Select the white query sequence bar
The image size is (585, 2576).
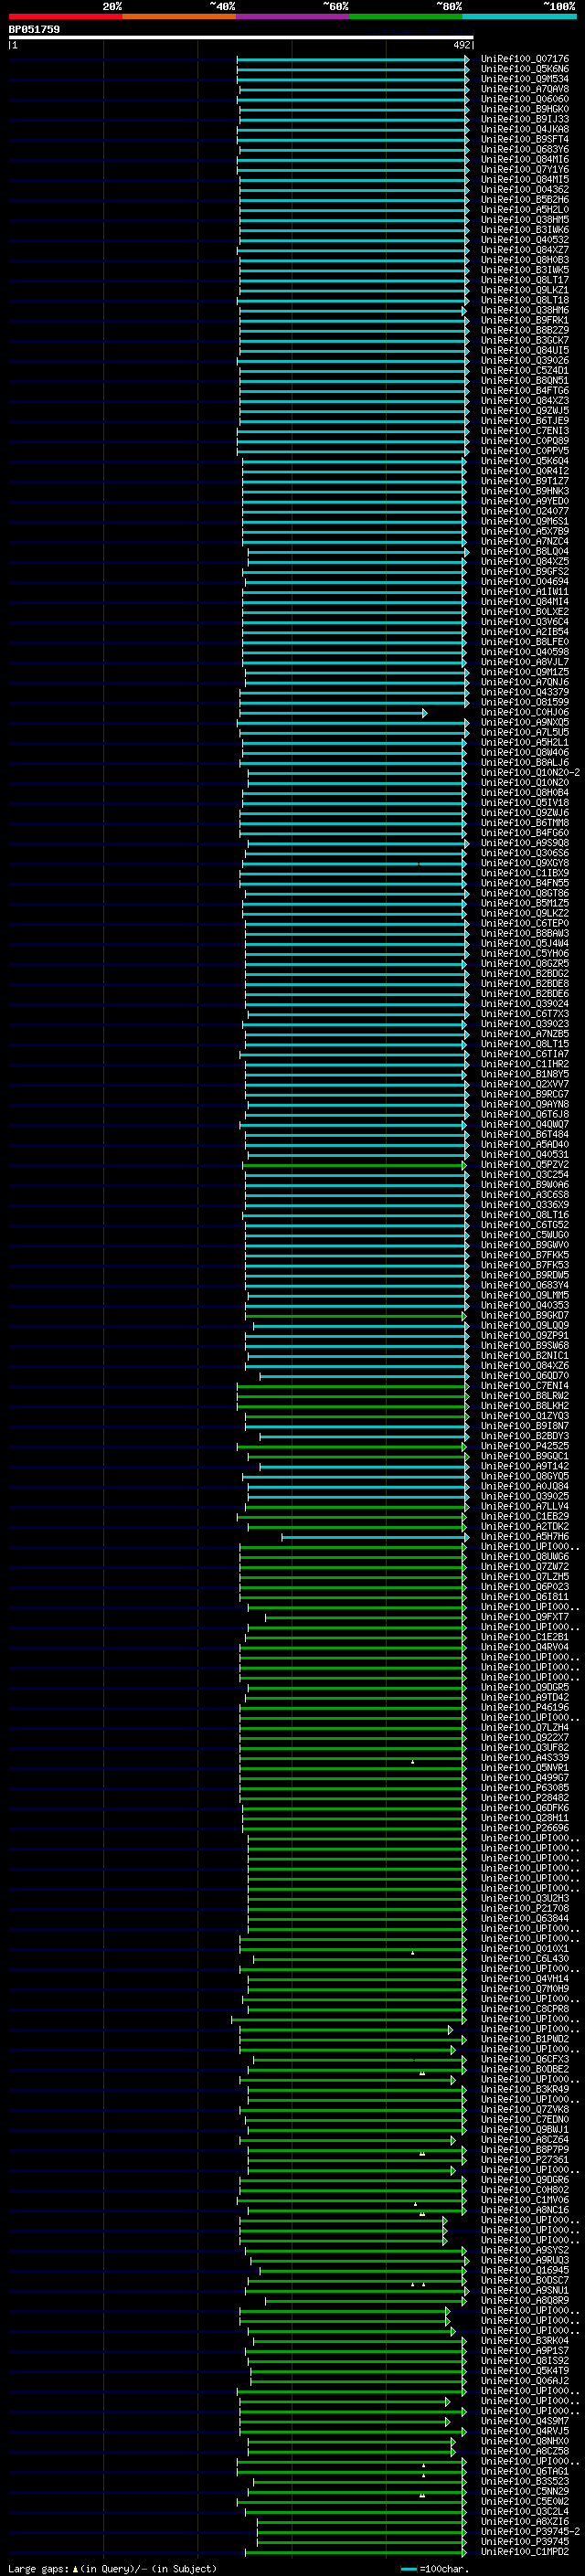(241, 38)
